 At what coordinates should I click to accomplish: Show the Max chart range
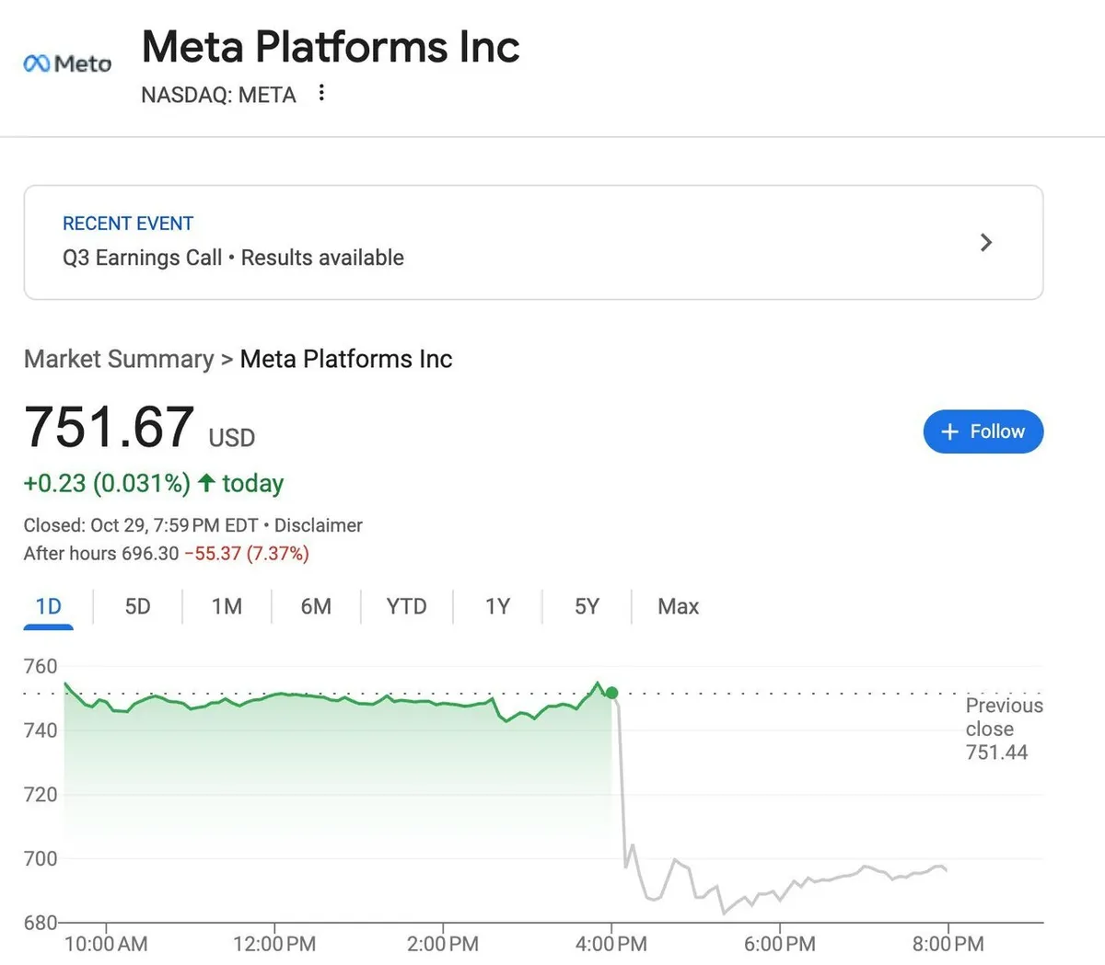coord(678,606)
